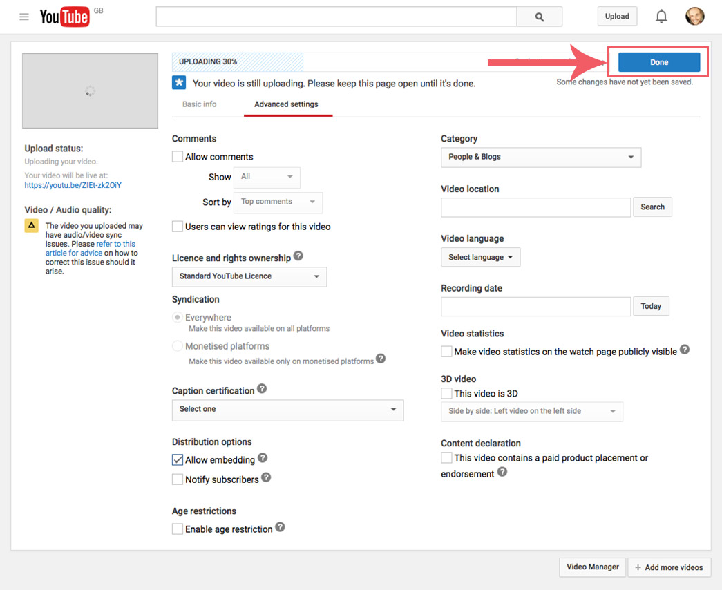This screenshot has height=590, width=722.
Task: Click the Recording date text field
Action: pos(536,307)
